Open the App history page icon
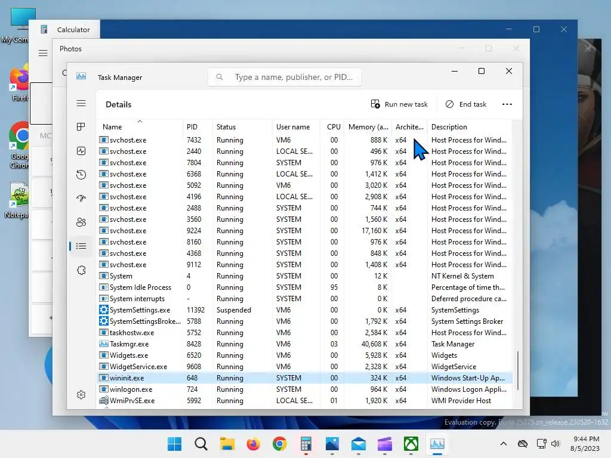The height and width of the screenshot is (458, 611). (x=81, y=175)
